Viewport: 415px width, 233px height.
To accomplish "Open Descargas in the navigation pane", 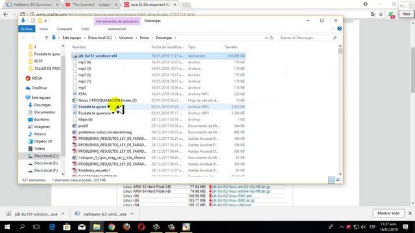I will (x=39, y=105).
